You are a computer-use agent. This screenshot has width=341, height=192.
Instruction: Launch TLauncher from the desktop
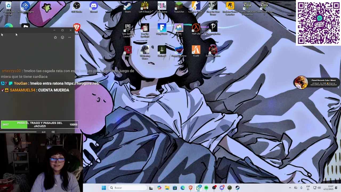(179, 7)
